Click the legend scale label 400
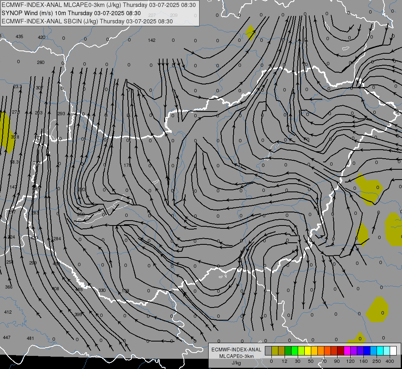Screen dimensions: 402x369 390,361
